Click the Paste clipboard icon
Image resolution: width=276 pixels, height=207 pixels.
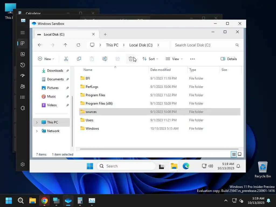[x=92, y=59]
